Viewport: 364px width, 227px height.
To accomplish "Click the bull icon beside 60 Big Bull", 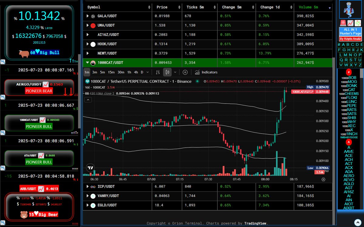I will pos(23,53).
